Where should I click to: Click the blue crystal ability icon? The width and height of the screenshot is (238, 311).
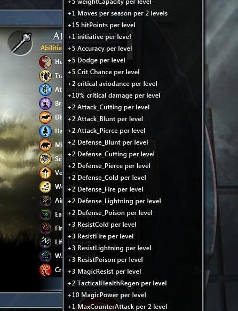tap(45, 90)
